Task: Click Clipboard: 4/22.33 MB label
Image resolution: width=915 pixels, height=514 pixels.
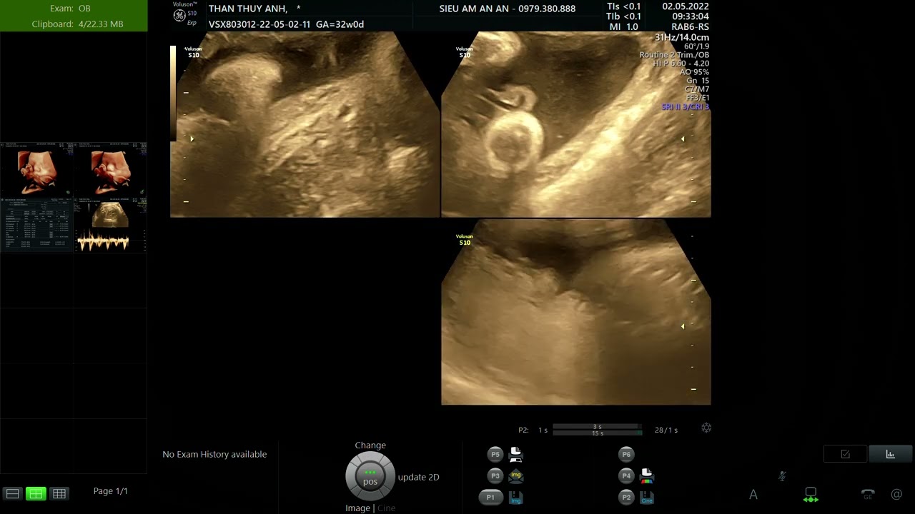Action: tap(77, 24)
